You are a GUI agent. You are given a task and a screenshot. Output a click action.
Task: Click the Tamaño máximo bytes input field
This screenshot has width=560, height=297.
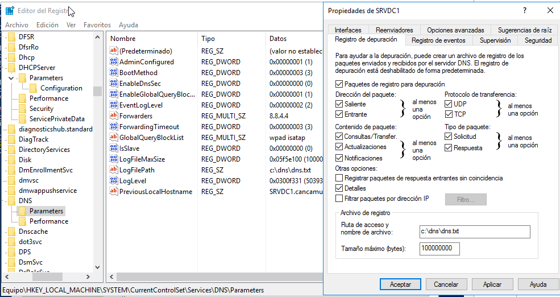(439, 249)
